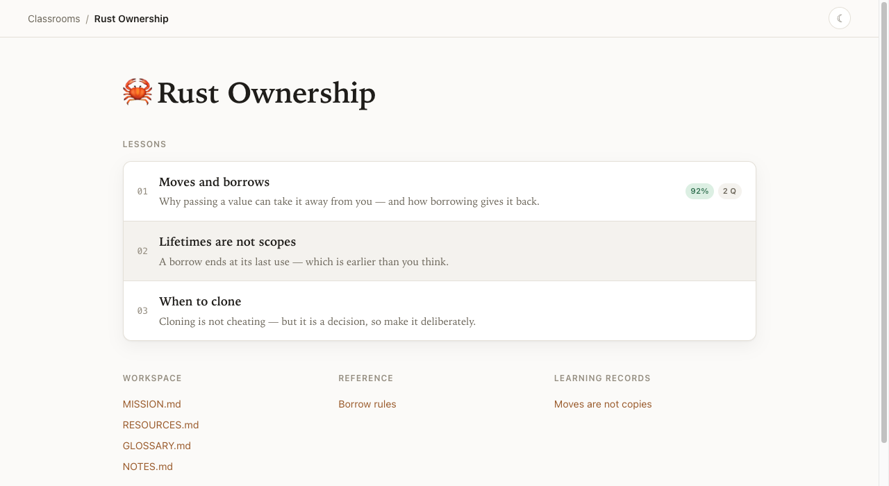The height and width of the screenshot is (486, 889).
Task: Open the Moves and borrows lesson
Action: tap(439, 192)
